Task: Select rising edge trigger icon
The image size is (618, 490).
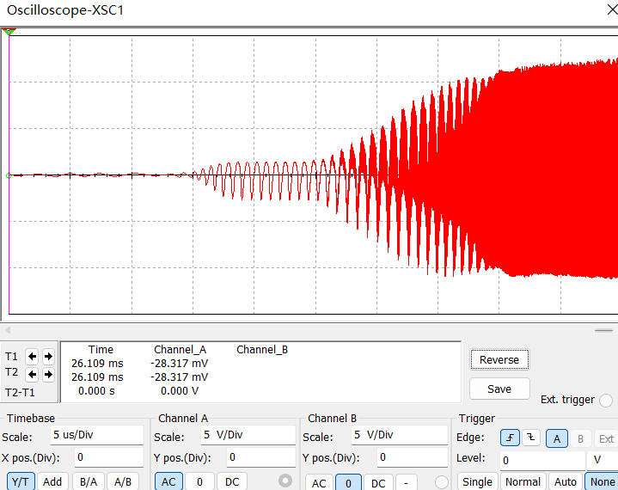Action: 510,438
